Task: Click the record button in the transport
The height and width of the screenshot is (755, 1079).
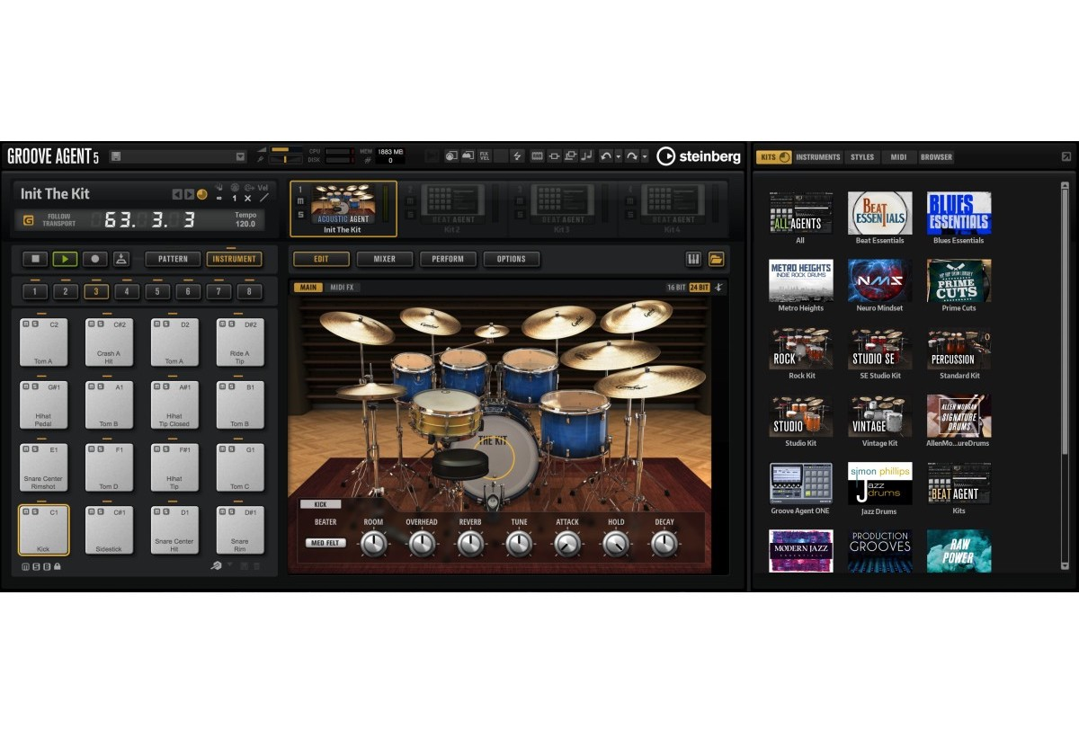Action: click(94, 259)
